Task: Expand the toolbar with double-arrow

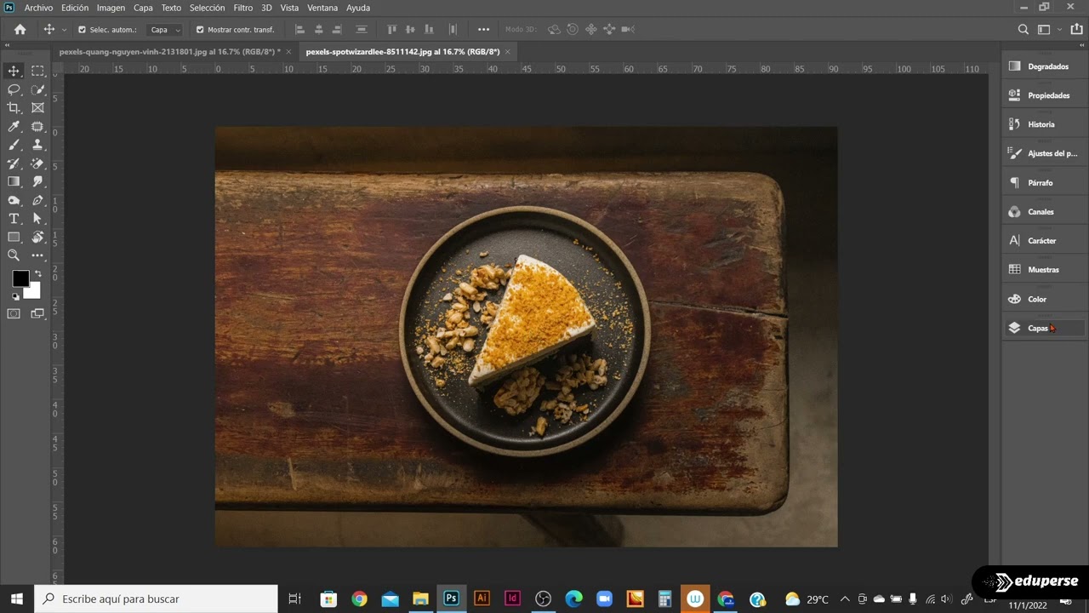Action: (8, 47)
